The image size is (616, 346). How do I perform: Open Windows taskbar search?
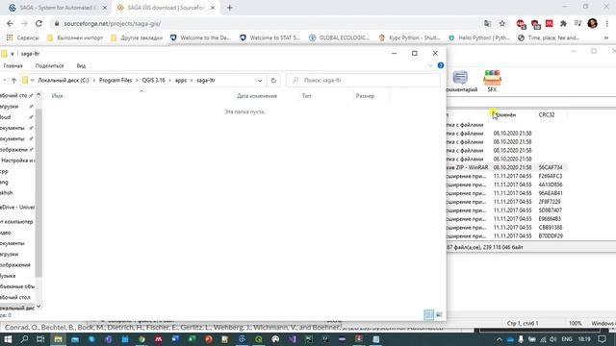pyautogui.click(x=24, y=339)
